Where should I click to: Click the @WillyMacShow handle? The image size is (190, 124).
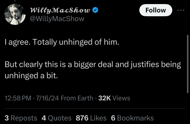[57, 19]
